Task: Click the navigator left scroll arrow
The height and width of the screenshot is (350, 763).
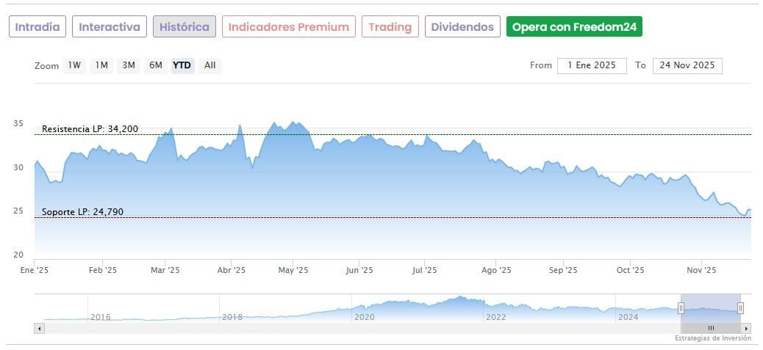Action: [x=40, y=328]
